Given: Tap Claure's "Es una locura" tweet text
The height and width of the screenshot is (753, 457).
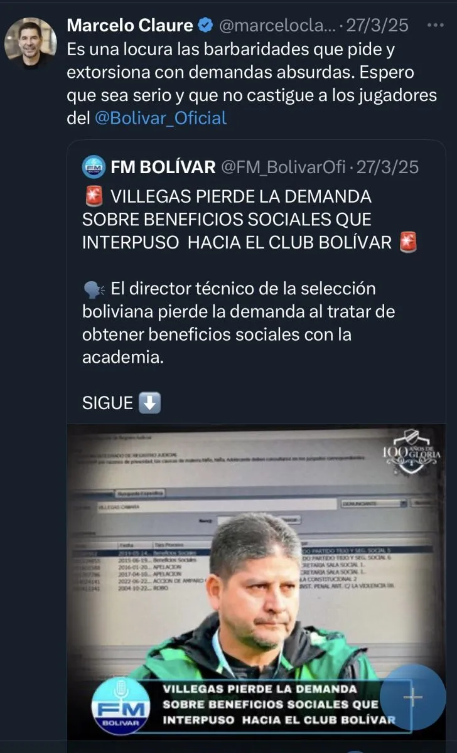Looking at the screenshot, I should pos(252,83).
